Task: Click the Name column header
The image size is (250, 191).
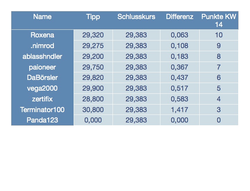Action: click(x=42, y=17)
